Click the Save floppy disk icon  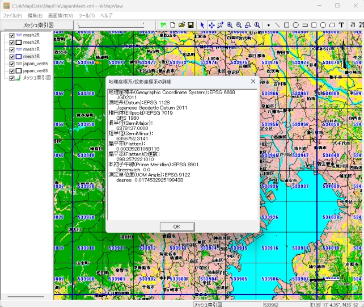coord(191,25)
